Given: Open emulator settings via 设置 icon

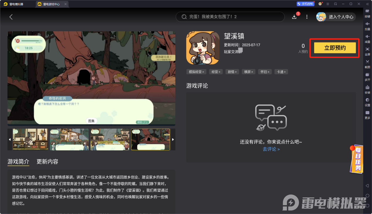Looking at the screenshot, I should click(x=367, y=102).
